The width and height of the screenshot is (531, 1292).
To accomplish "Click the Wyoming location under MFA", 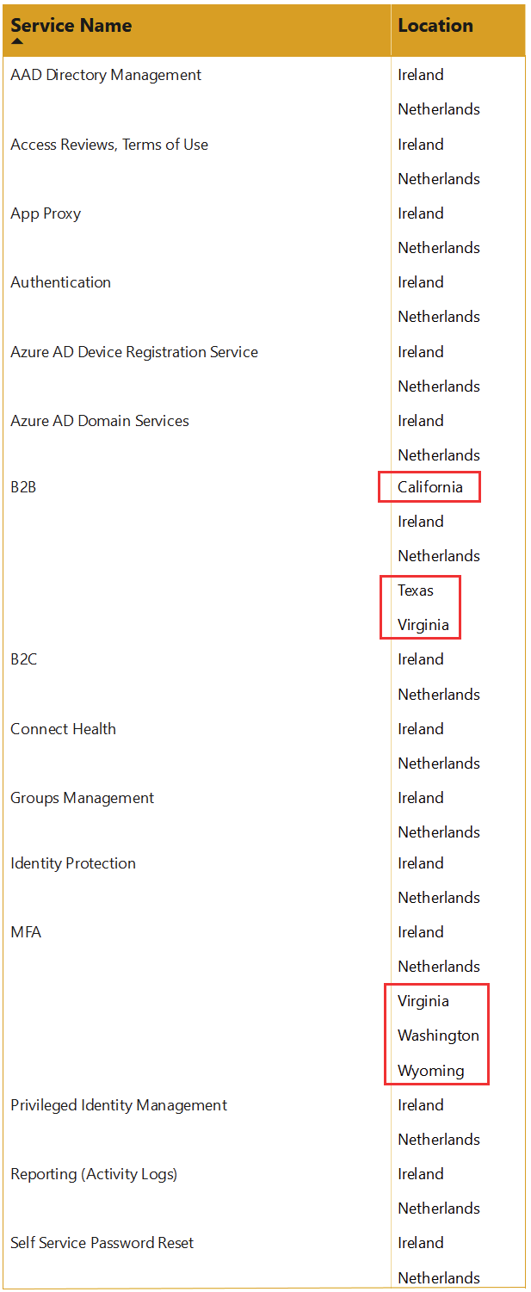I will pos(430,1071).
